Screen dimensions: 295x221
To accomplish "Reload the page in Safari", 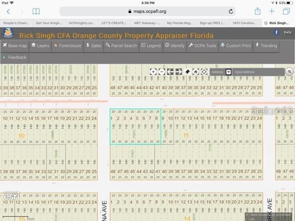I will [231, 11].
